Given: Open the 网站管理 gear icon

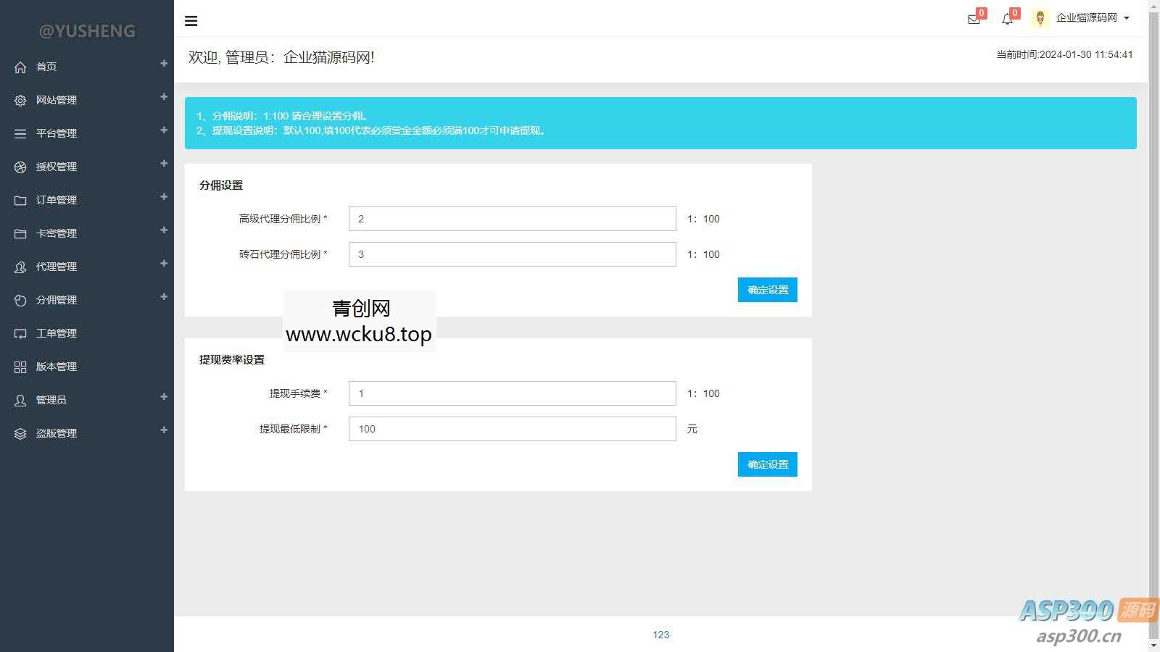Looking at the screenshot, I should tap(20, 100).
